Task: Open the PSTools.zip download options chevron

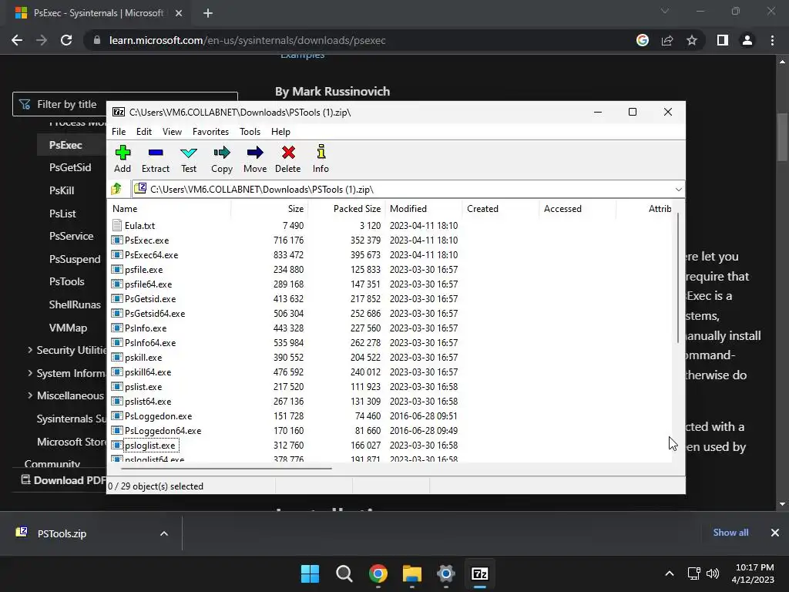Action: pos(164,533)
